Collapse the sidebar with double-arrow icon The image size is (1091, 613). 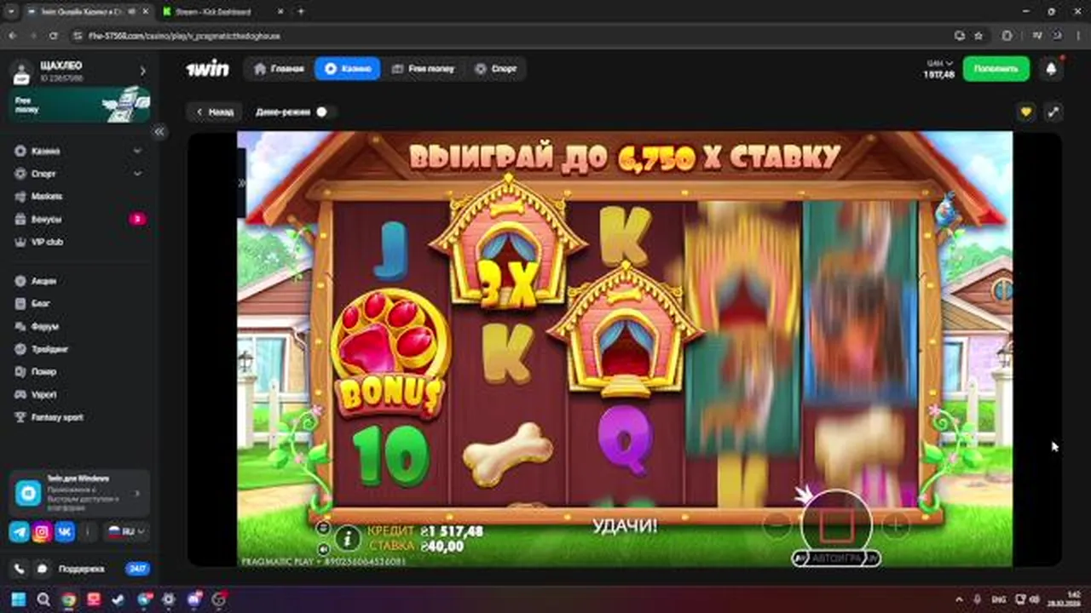159,132
